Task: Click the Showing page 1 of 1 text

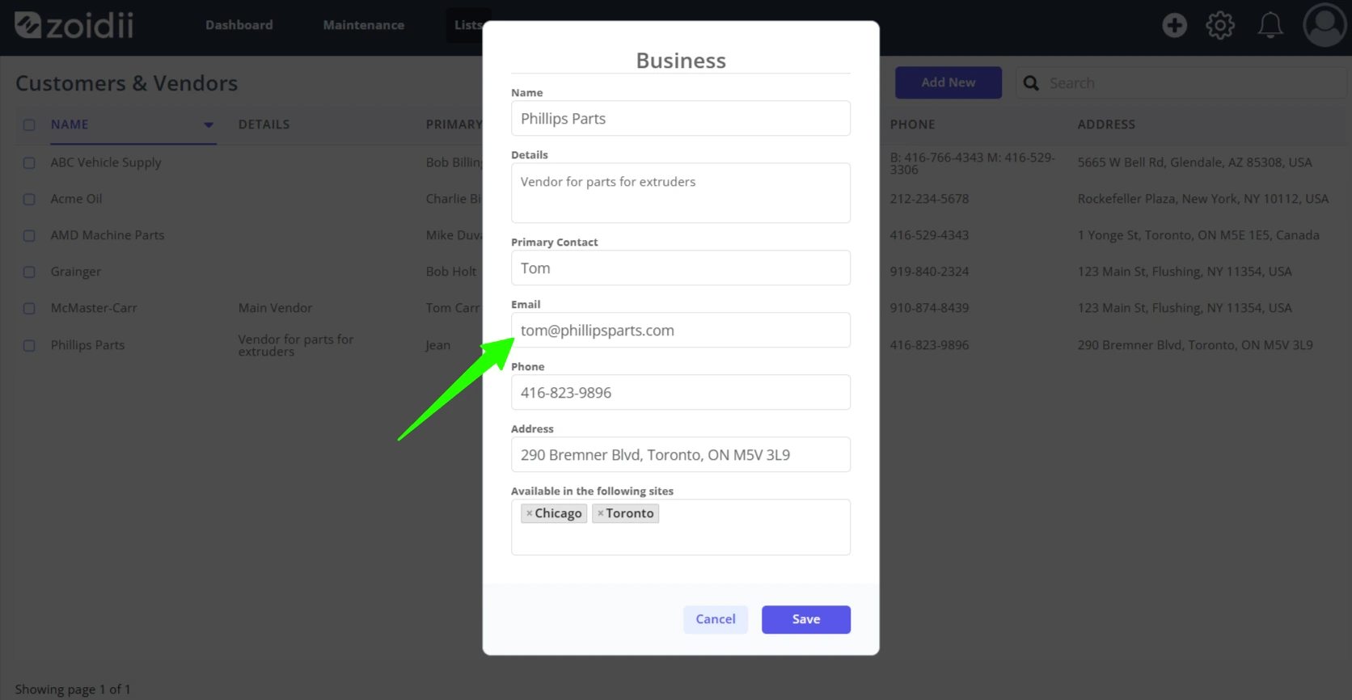Action: coord(73,689)
